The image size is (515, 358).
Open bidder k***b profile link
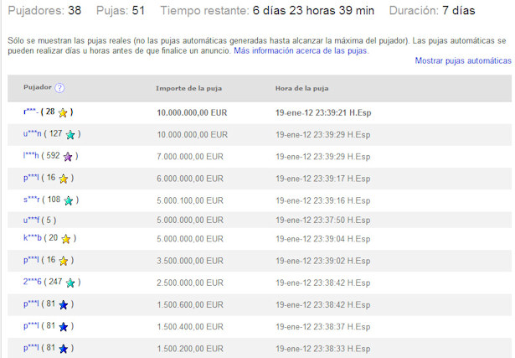pyautogui.click(x=32, y=239)
